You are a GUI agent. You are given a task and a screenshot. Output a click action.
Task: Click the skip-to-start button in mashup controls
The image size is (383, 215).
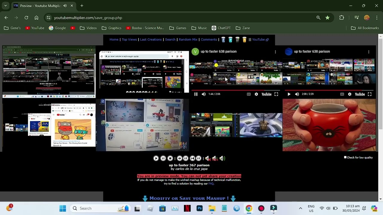[x=193, y=159]
